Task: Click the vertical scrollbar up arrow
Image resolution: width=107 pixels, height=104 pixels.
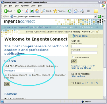Action: [x=105, y=20]
